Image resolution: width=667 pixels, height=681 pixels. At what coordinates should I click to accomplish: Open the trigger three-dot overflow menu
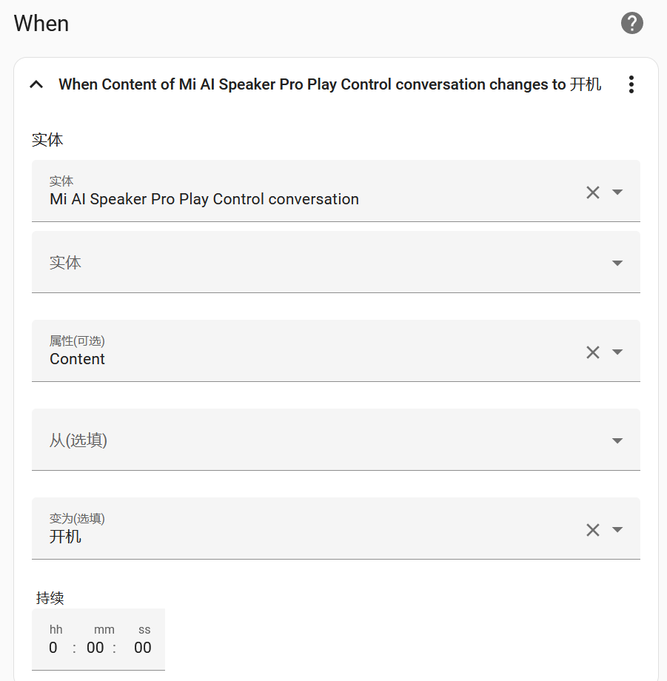click(x=631, y=84)
